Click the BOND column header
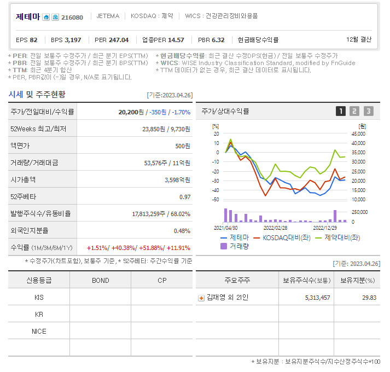The width and height of the screenshot is (390, 372). (101, 281)
